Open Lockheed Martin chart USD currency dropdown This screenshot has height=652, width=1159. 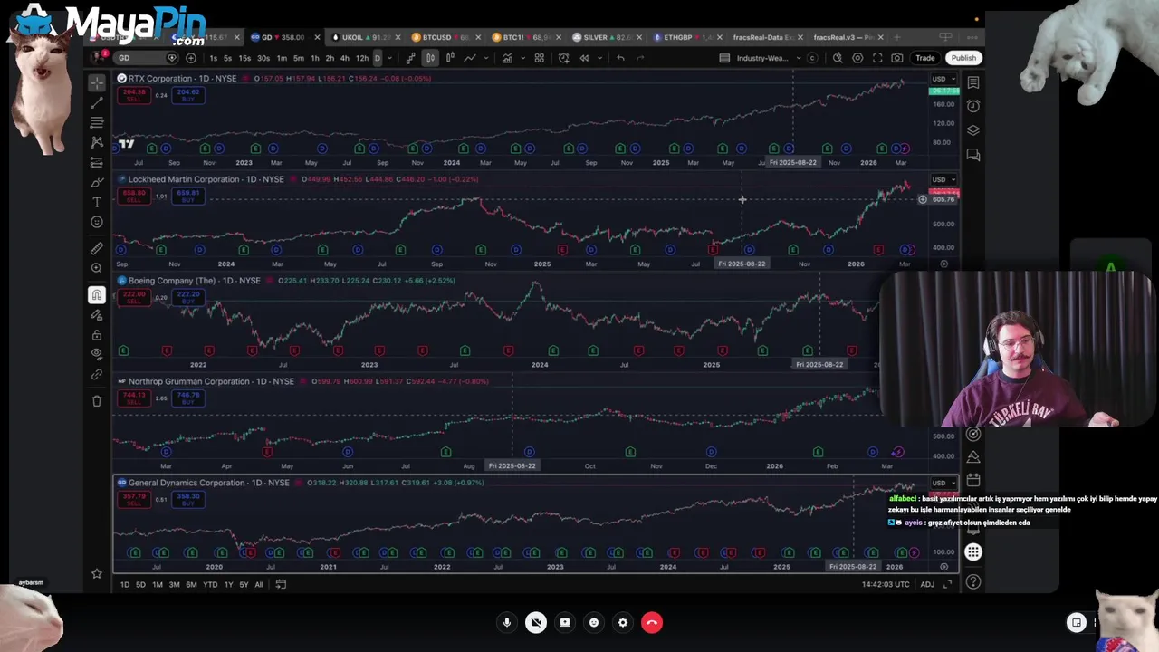click(x=943, y=179)
